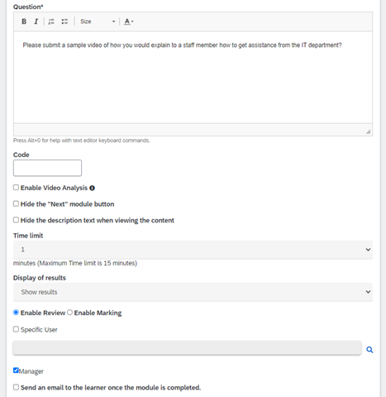Enable Video Analysis checkbox
The width and height of the screenshot is (386, 397).
tap(16, 188)
